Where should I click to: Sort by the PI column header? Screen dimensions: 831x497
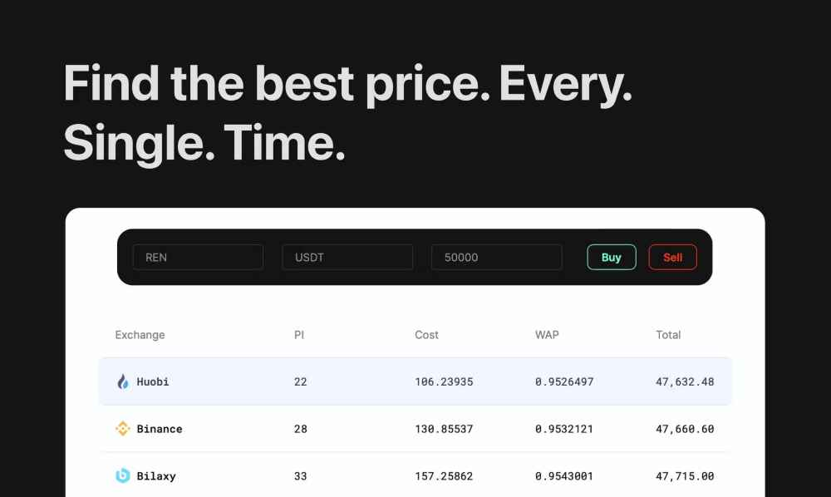(x=299, y=335)
